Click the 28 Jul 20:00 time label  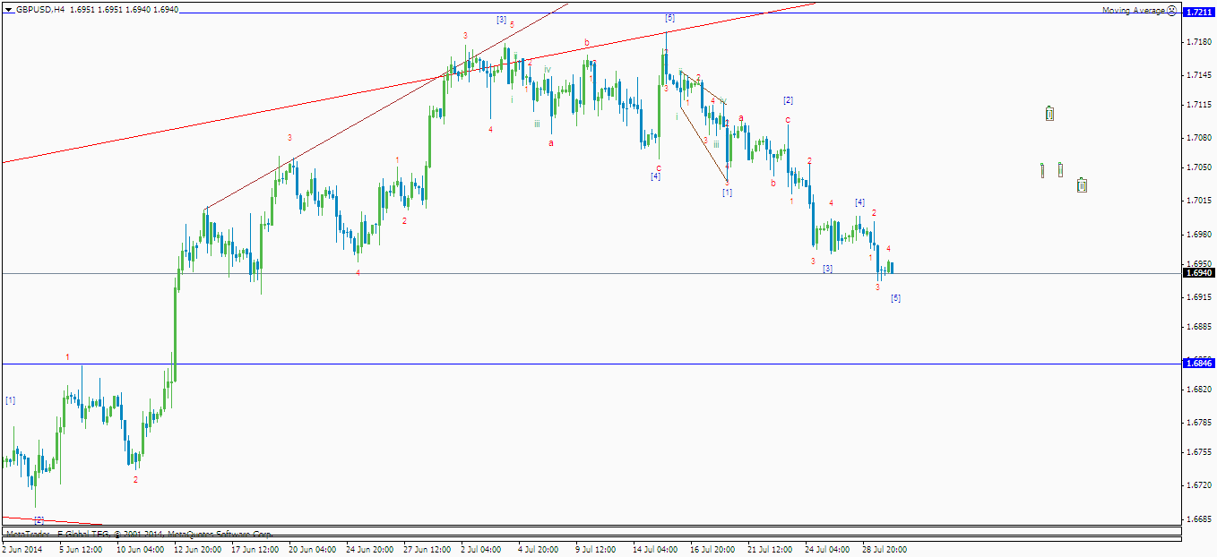point(885,549)
